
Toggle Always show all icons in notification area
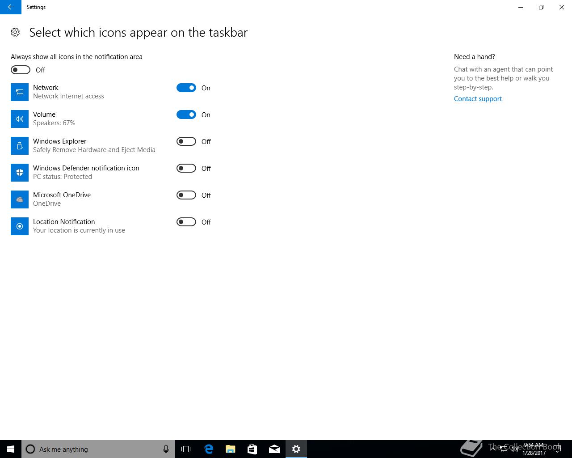21,70
